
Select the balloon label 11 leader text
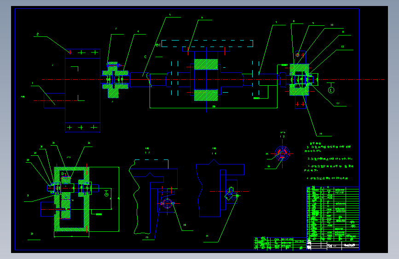pyautogui.click(x=343, y=32)
